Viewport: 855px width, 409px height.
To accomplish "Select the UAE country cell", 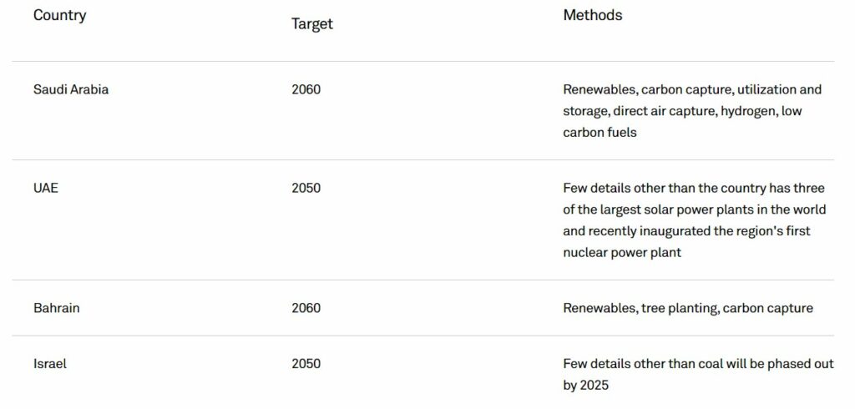I will click(x=46, y=188).
